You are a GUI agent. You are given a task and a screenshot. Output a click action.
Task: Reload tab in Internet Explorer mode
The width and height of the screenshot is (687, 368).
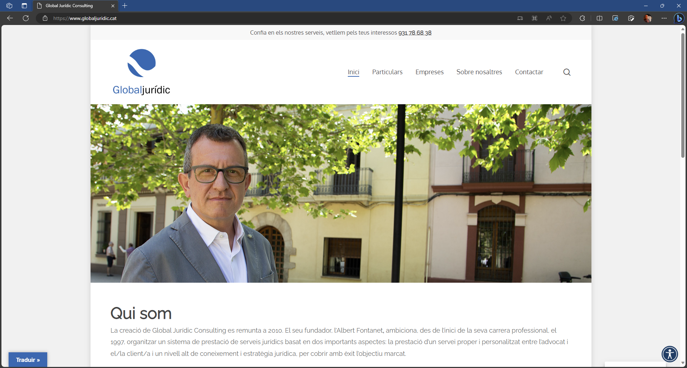(615, 18)
